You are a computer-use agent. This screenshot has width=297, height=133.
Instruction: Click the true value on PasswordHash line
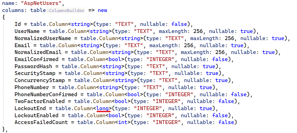[x=209, y=66]
